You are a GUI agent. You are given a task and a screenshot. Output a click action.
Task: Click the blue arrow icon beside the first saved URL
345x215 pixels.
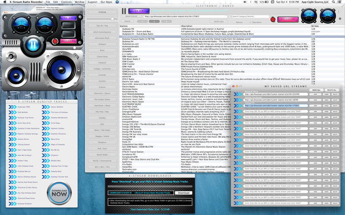tap(238, 94)
